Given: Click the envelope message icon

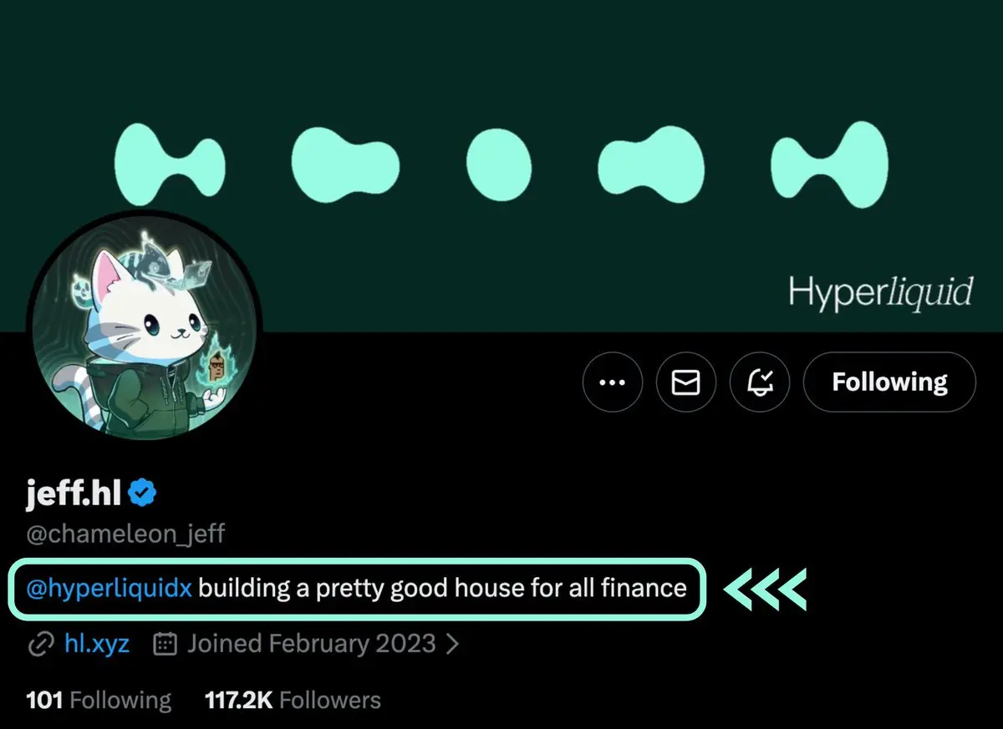Looking at the screenshot, I should click(686, 382).
